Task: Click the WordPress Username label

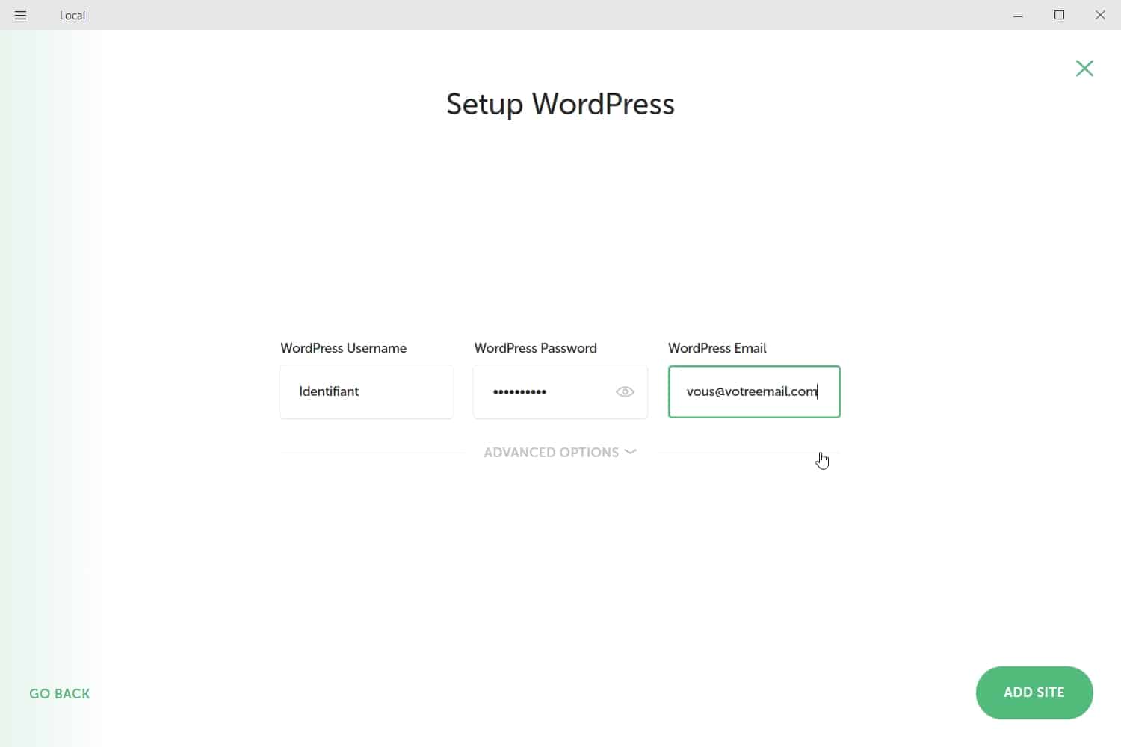Action: [343, 348]
